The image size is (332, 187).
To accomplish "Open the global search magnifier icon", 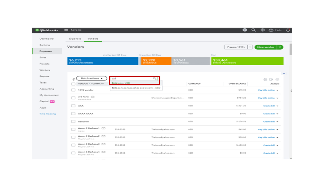I will pos(254,30).
